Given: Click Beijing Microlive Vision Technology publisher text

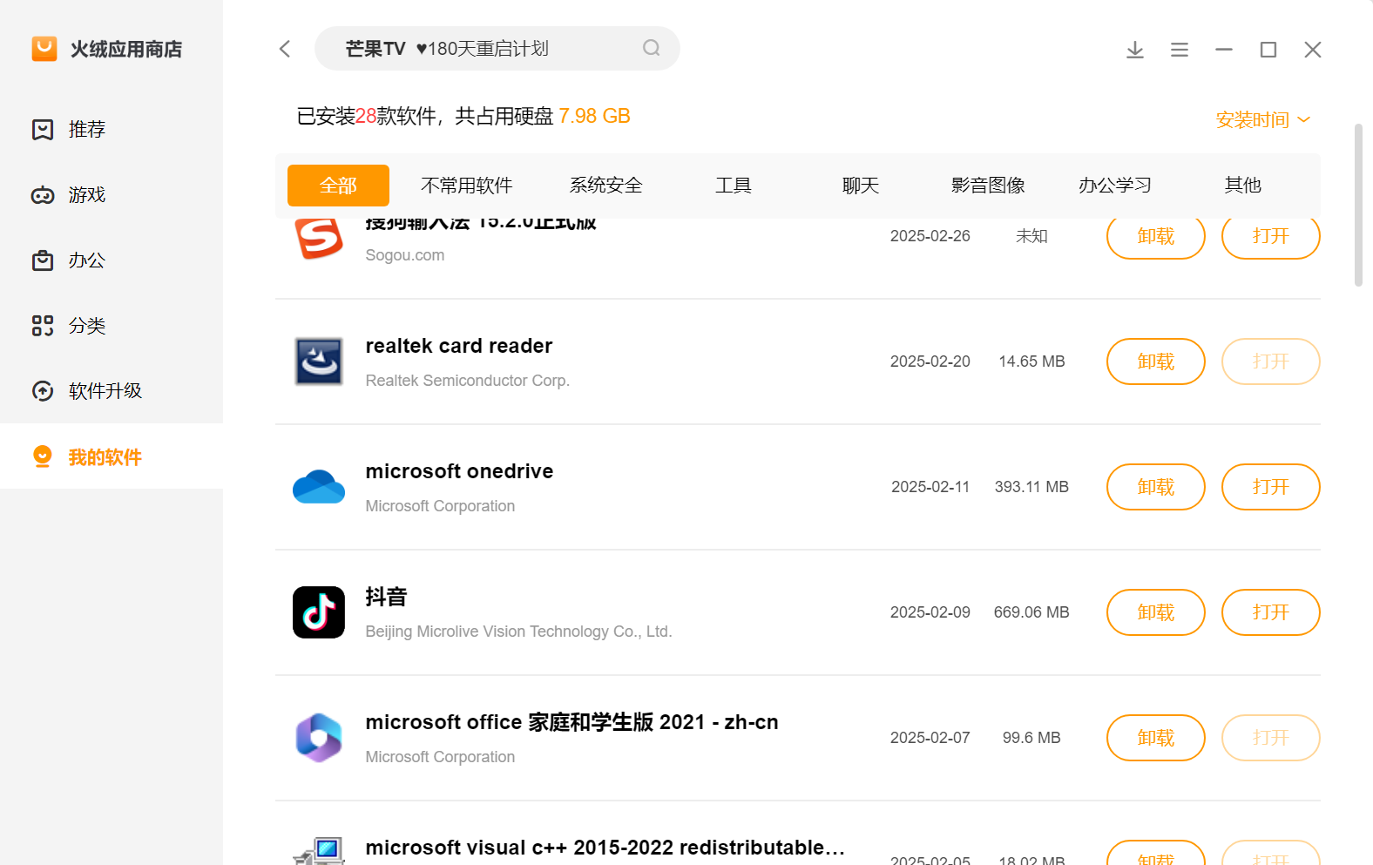Looking at the screenshot, I should tap(519, 632).
